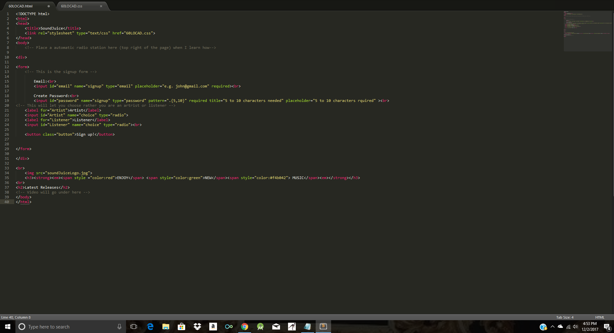Click the volume speaker icon in system tray
This screenshot has height=333, width=614.
tap(575, 327)
